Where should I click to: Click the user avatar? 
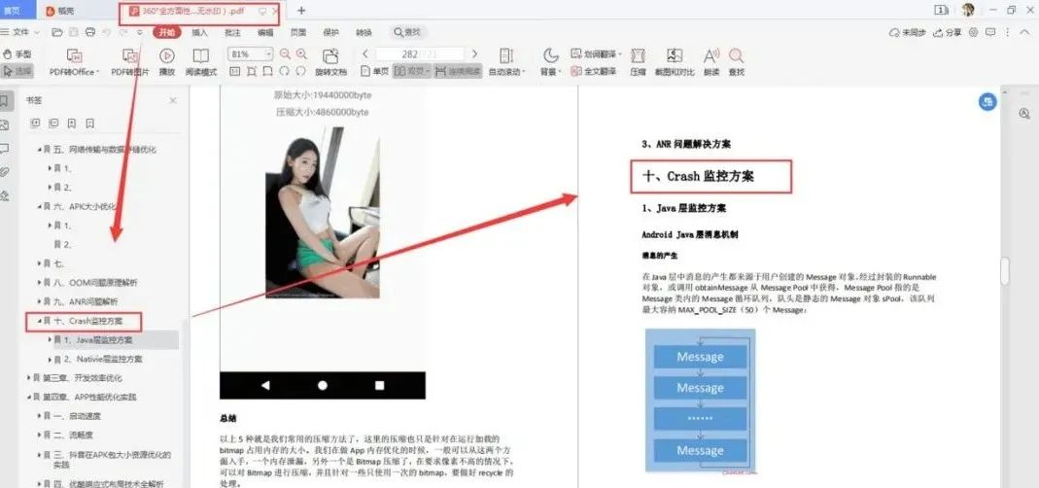coord(968,10)
